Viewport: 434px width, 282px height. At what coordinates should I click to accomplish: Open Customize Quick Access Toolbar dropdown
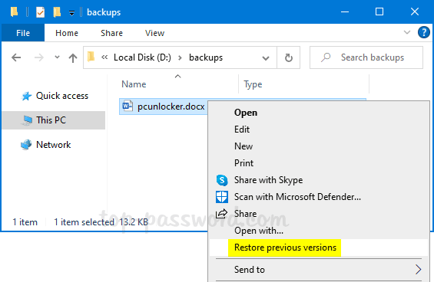click(x=71, y=13)
